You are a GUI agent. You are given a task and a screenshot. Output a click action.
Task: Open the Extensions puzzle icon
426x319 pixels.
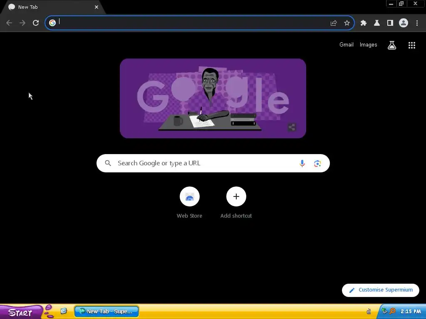click(364, 23)
